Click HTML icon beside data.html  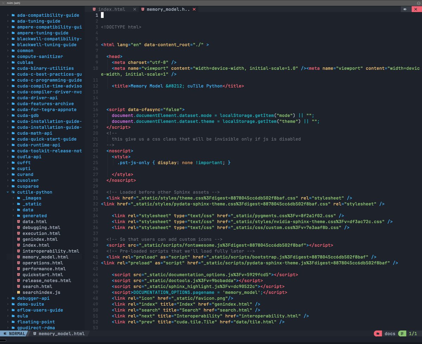[x=19, y=222]
